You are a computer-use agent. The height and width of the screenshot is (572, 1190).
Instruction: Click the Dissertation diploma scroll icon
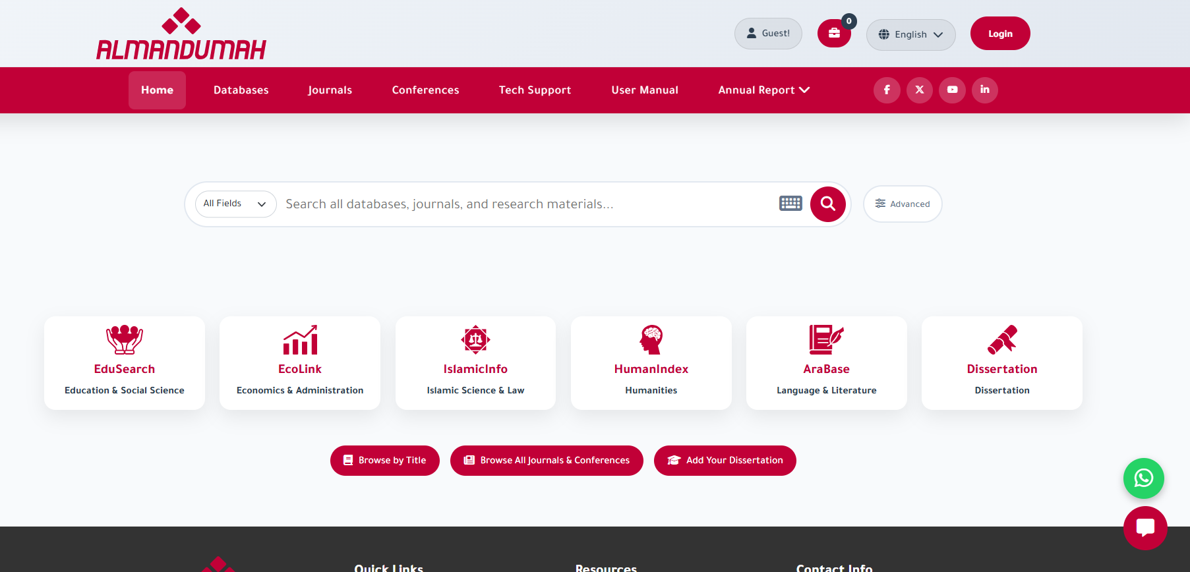[1002, 340]
